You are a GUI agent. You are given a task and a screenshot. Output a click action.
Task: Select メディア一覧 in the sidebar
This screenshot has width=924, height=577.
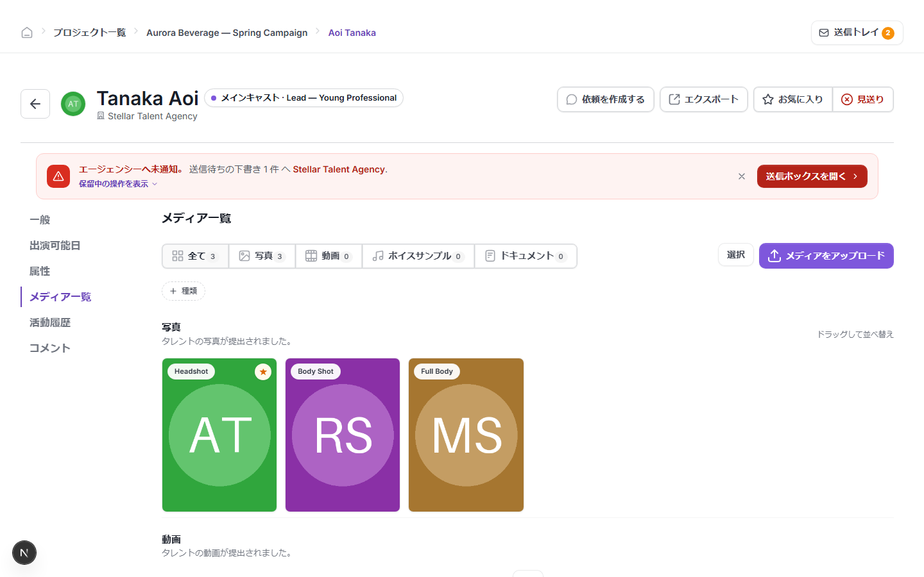60,297
